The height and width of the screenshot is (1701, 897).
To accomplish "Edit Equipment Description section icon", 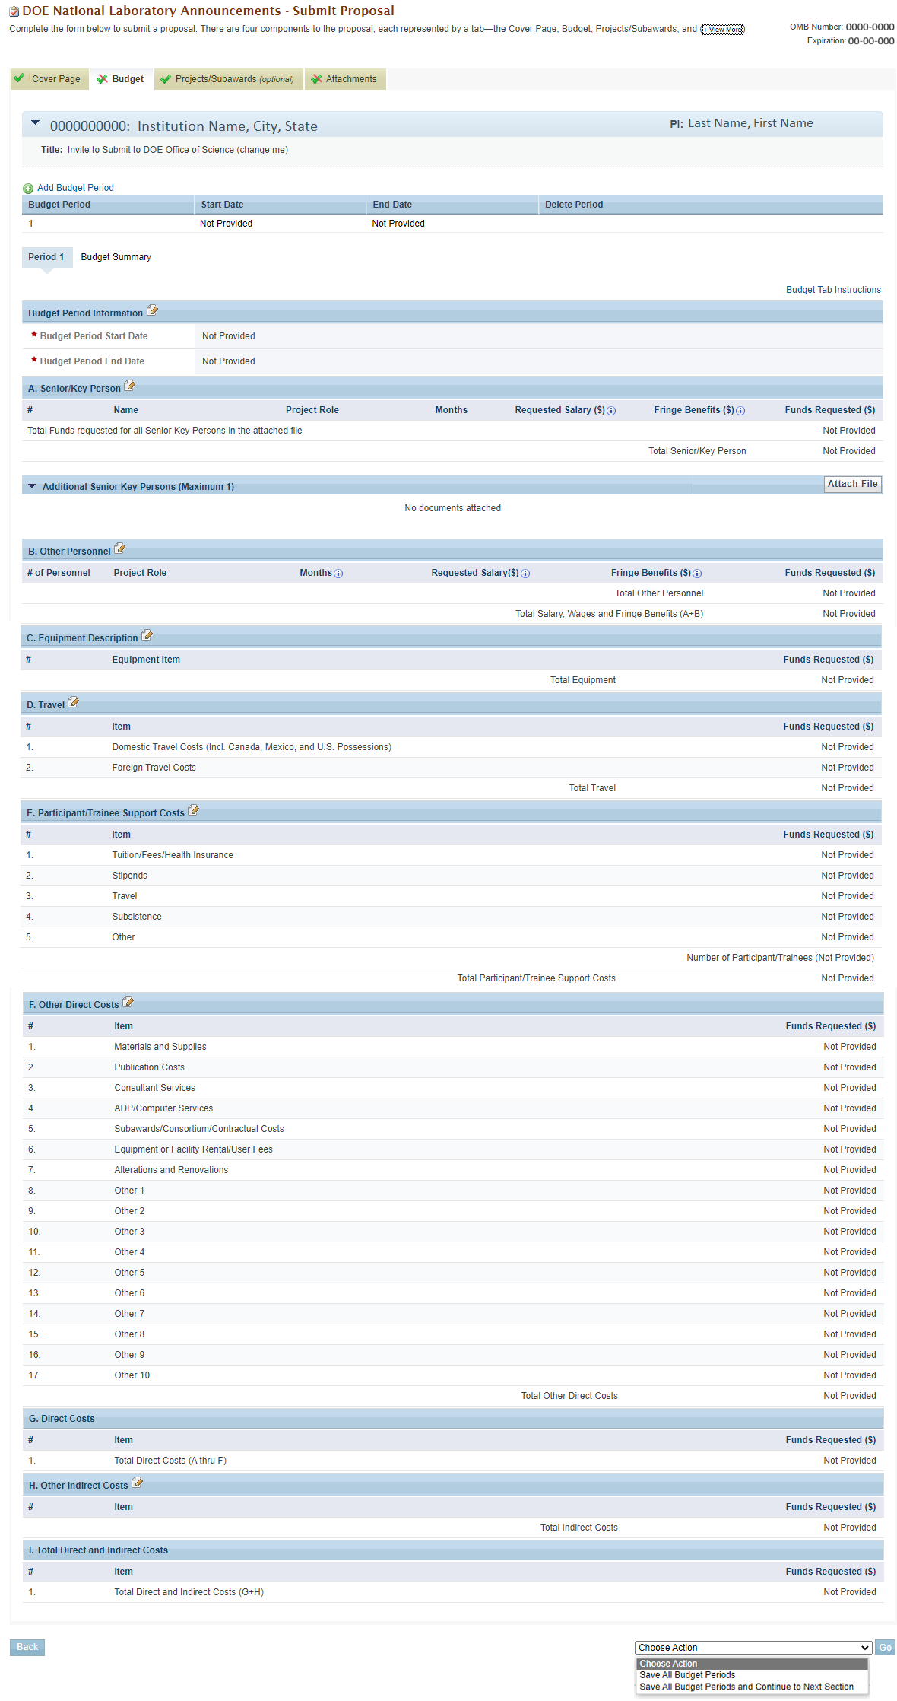I will tap(147, 635).
